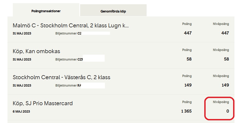Select the Malmö C - Stockholm Central trip title
This screenshot has width=239, height=123.
coord(71,26)
